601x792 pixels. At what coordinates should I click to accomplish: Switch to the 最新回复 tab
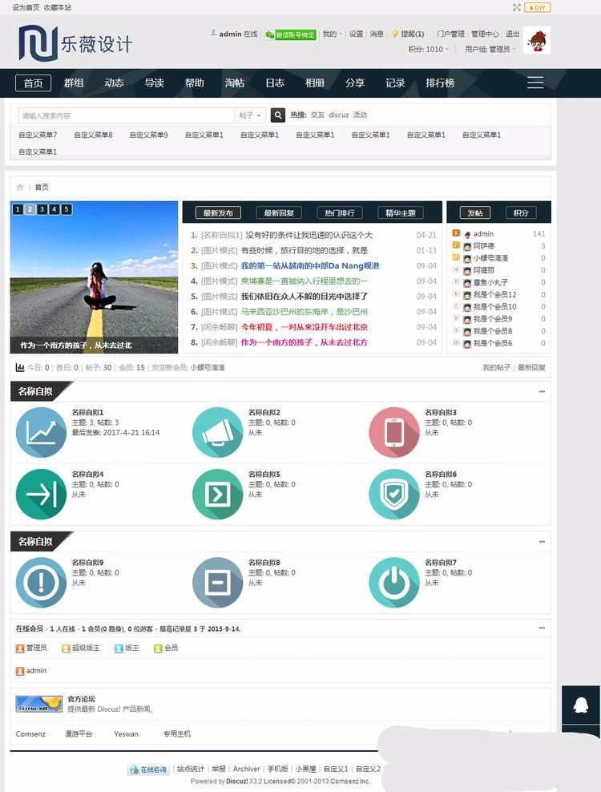pyautogui.click(x=279, y=213)
